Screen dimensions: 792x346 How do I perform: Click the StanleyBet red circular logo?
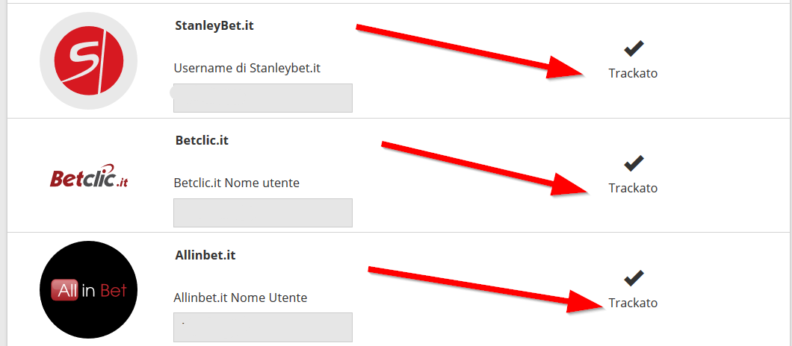88,60
